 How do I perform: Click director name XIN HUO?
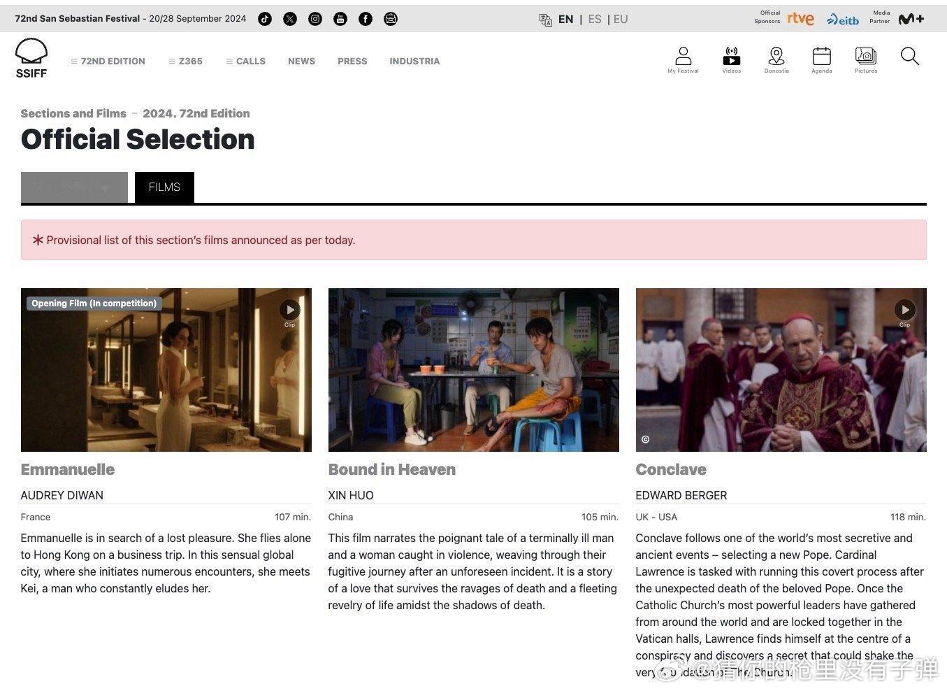pyautogui.click(x=351, y=495)
